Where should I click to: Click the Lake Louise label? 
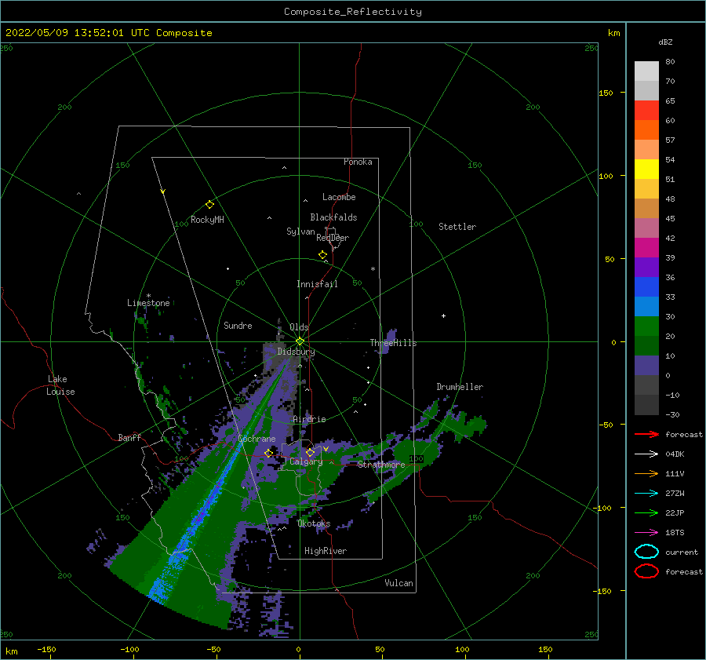click(60, 385)
